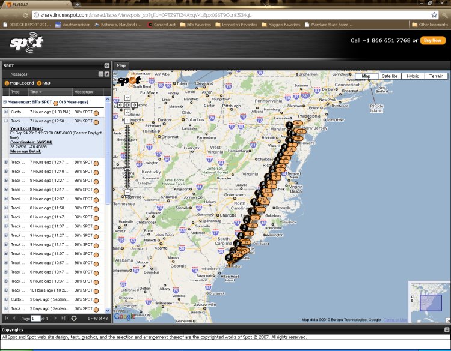Switch map view to Map mode
Screen dimensions: 451x351
(366, 76)
